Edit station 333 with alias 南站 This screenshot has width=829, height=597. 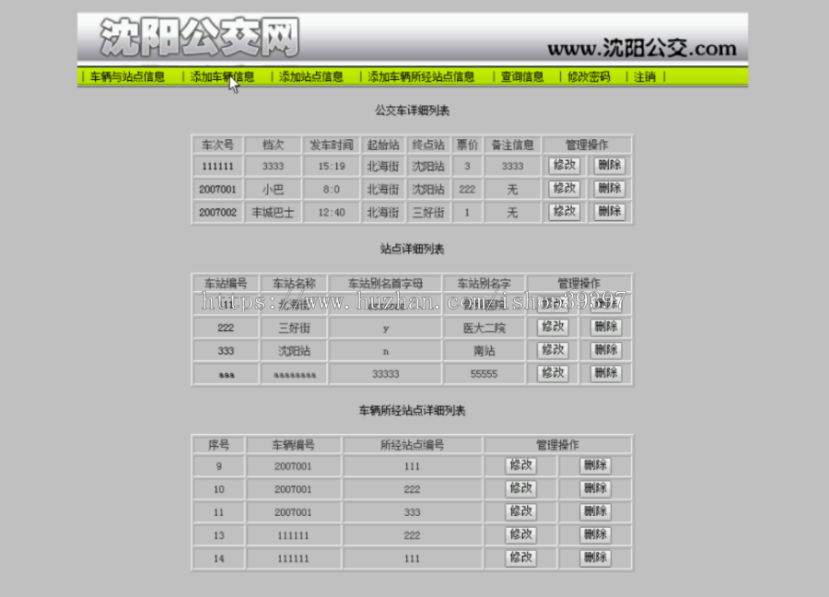(553, 351)
